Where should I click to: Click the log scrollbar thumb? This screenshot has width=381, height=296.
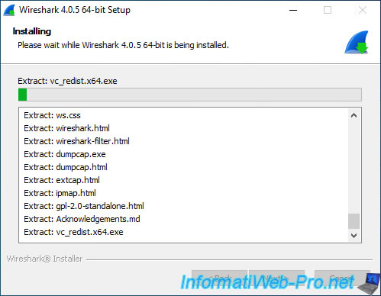(354, 221)
